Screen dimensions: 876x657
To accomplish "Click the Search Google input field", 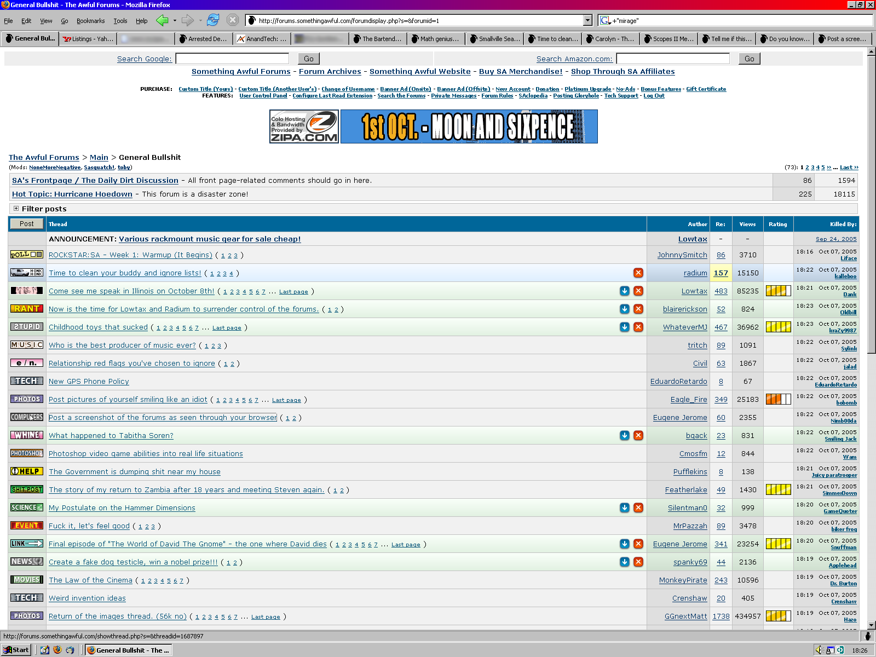I will (x=232, y=59).
